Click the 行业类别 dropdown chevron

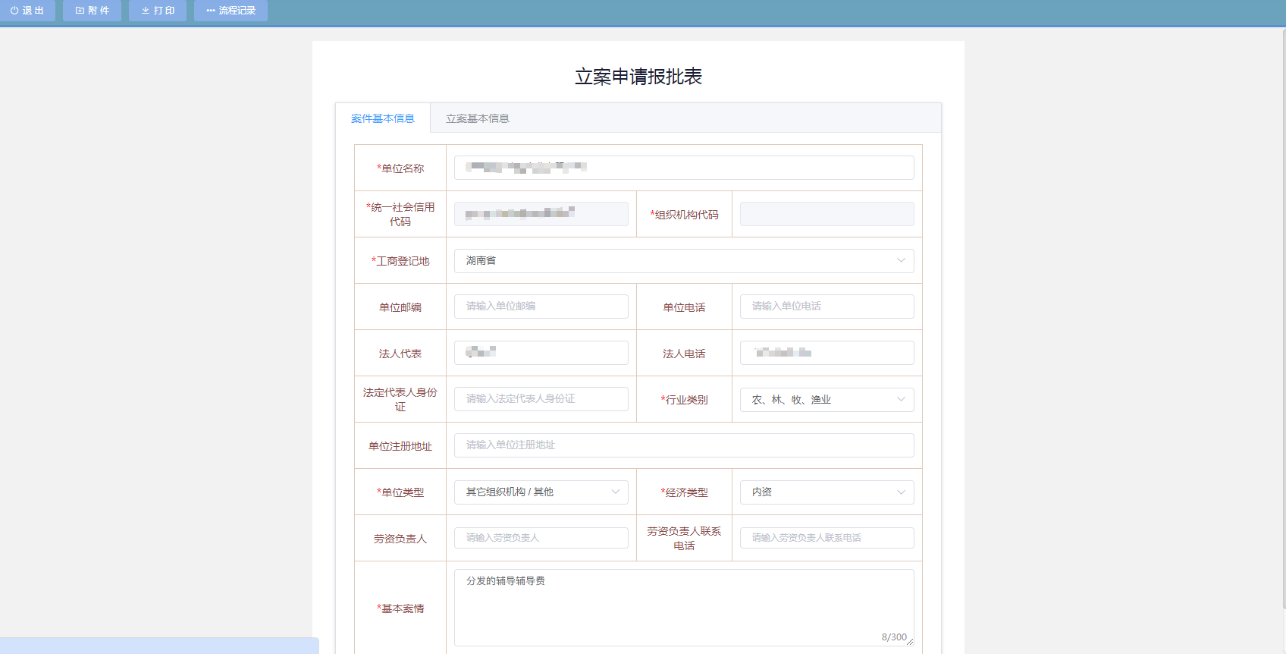pos(901,400)
